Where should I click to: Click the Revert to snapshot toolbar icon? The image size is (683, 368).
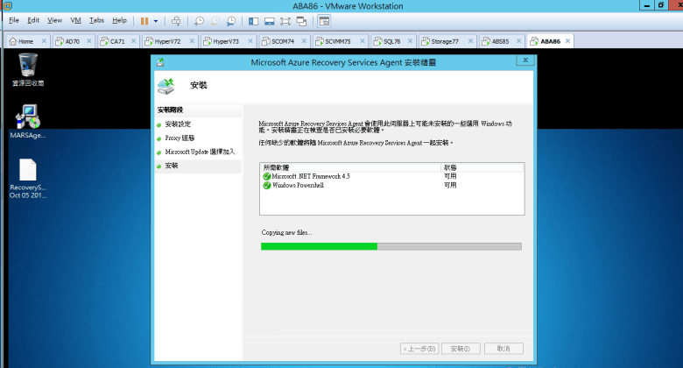point(215,20)
